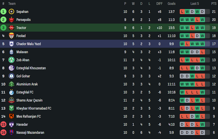Click the Goals column header
Screen dimensions: 218x139
pyautogui.click(x=172, y=4)
